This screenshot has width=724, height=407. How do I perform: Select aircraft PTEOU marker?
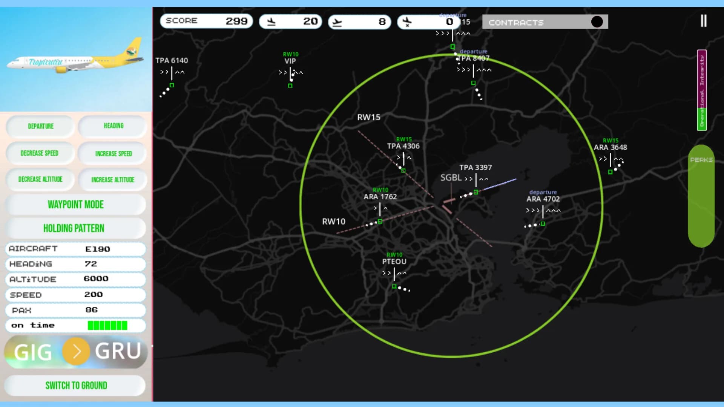394,286
